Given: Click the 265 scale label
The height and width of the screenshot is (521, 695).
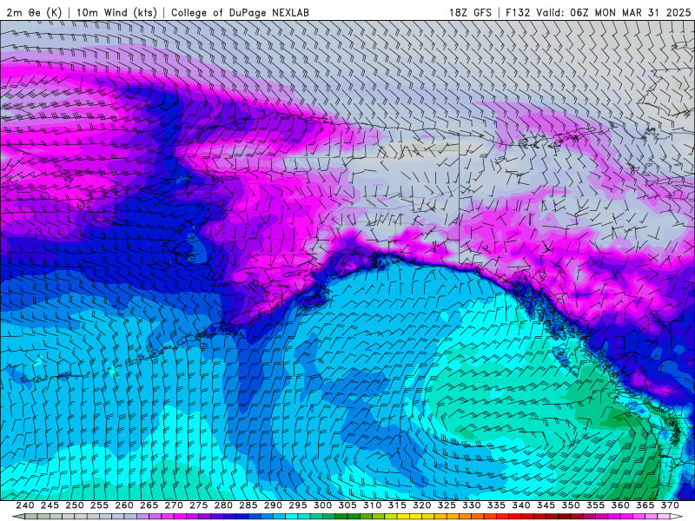Looking at the screenshot, I should [x=149, y=505].
